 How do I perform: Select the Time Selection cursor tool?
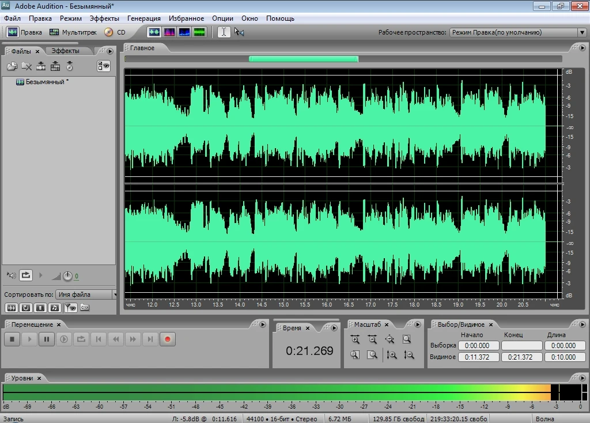[224, 32]
